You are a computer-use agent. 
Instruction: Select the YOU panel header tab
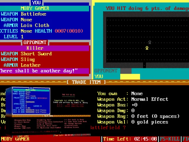(x=37, y=3)
